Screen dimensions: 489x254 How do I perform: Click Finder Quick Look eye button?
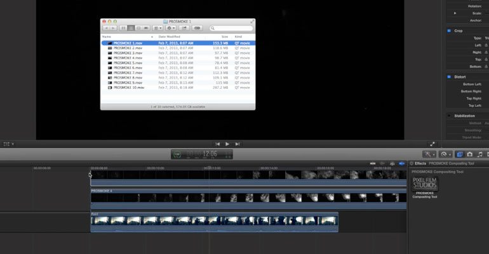197,28
